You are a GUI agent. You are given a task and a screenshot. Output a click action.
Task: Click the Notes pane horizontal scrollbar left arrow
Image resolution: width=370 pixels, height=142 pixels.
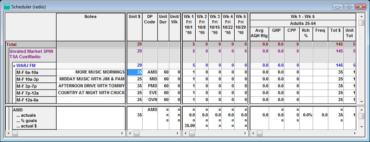pyautogui.click(x=8, y=133)
